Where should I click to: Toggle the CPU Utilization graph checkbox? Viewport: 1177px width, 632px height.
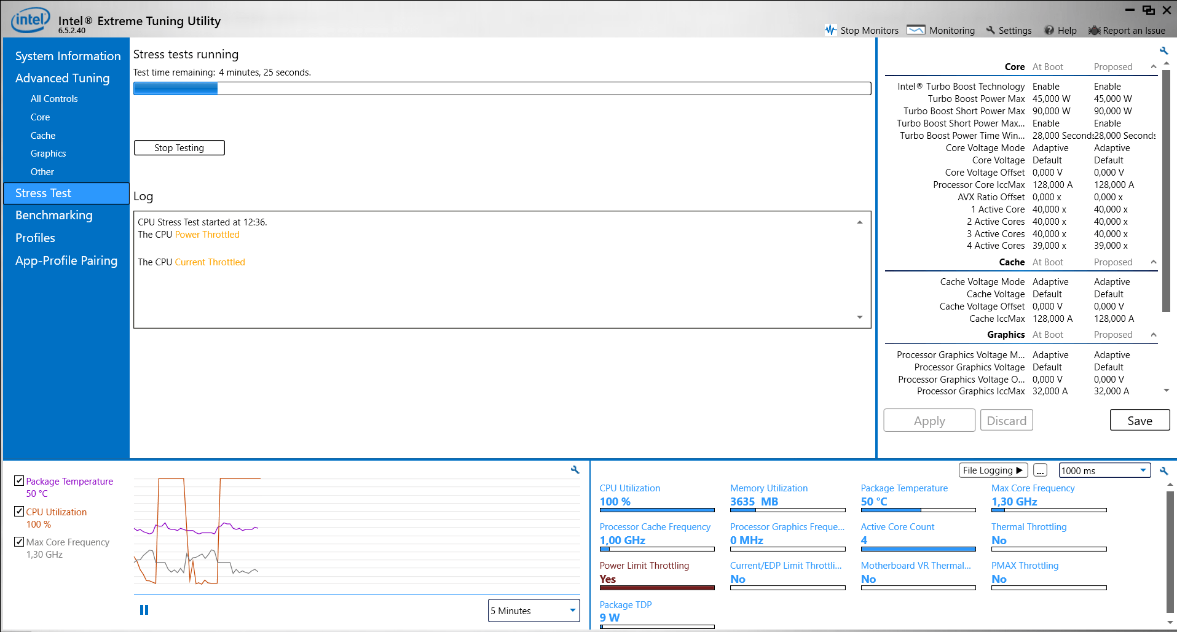[19, 511]
